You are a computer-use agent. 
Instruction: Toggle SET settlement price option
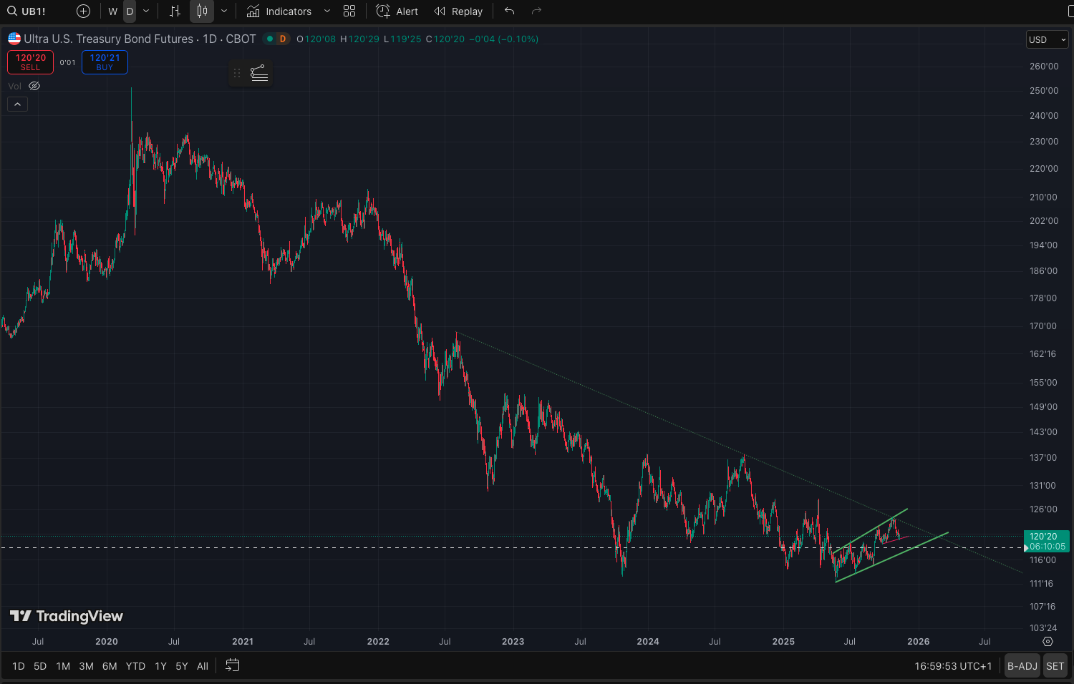1055,666
